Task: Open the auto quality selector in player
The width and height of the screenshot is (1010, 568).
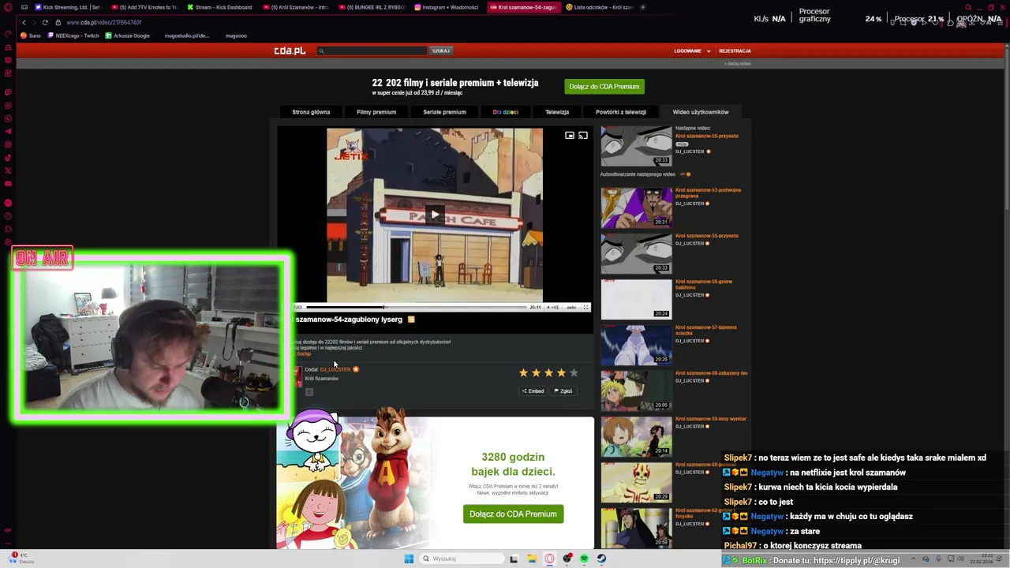Action: point(571,307)
